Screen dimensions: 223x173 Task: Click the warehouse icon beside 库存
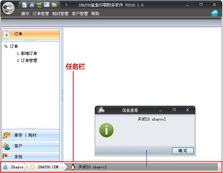pos(6,135)
